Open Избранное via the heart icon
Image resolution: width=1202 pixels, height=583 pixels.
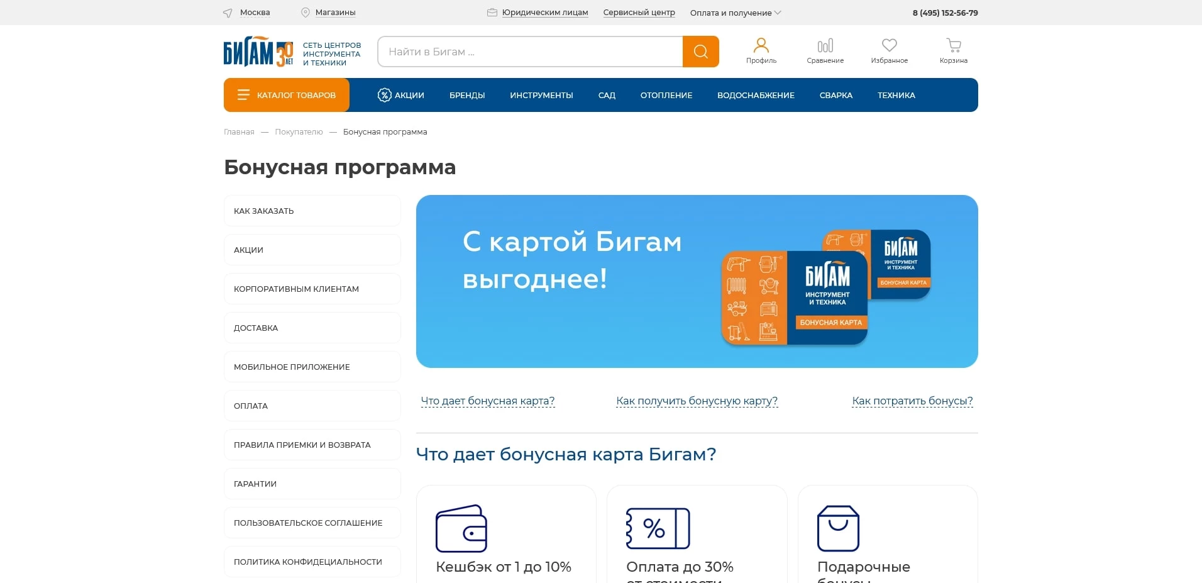pos(890,45)
